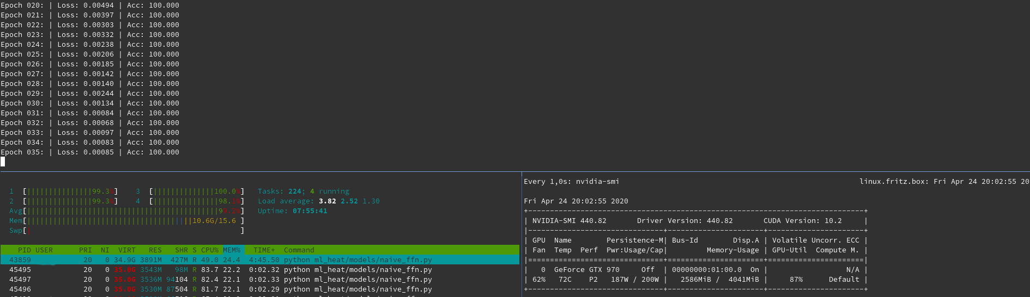Click the GeForce GTX 970 name in nvidia-smi

(586, 270)
